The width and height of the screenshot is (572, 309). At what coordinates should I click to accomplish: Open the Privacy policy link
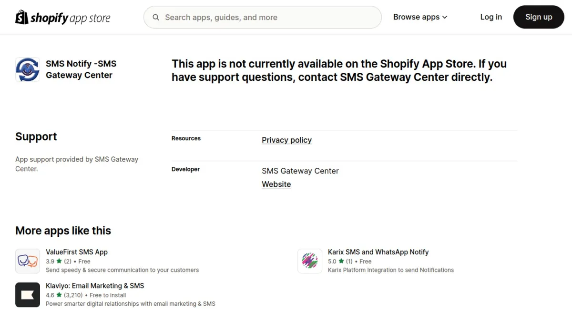tap(286, 140)
